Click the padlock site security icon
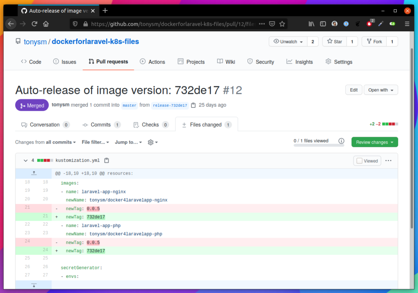418x293 pixels. [85, 24]
